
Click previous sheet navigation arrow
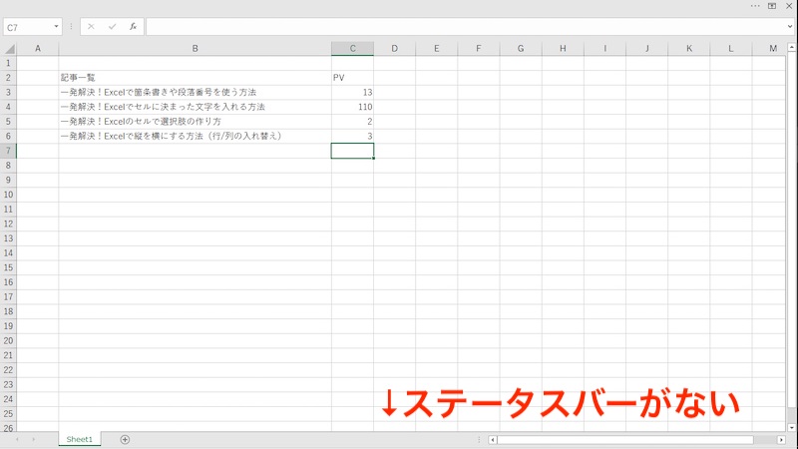pos(17,439)
